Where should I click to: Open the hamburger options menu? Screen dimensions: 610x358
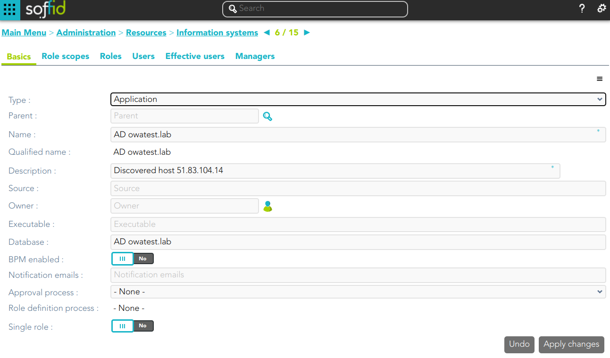[x=600, y=79]
